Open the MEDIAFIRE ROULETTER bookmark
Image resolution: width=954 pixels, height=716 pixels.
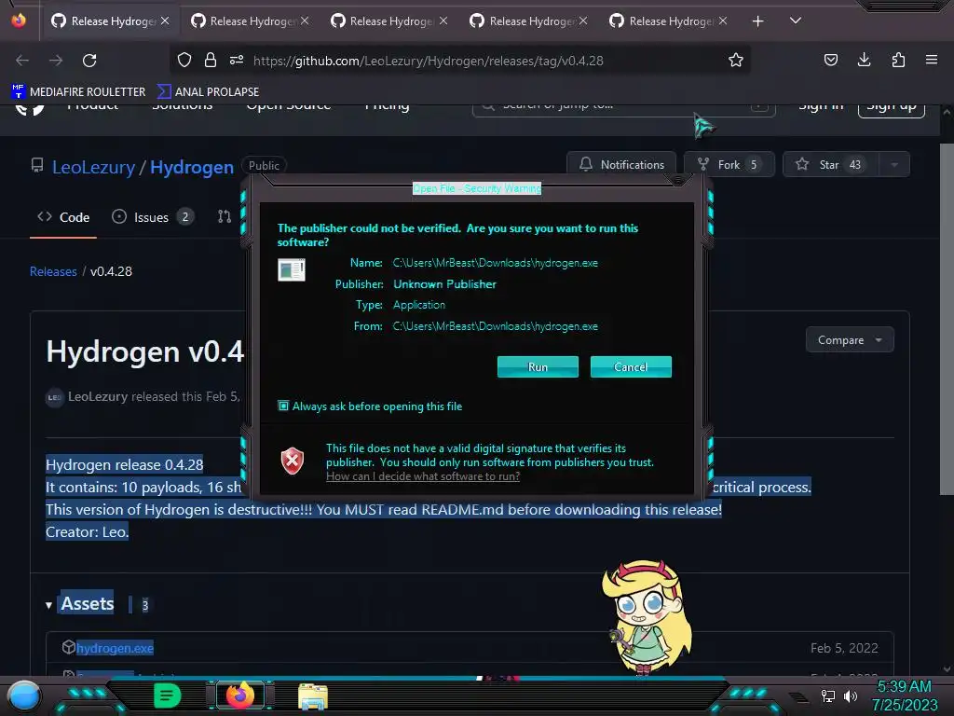pos(78,92)
